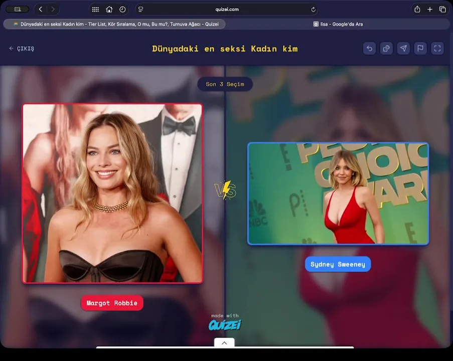Go to the browser home page
Screen dimensions: 453x361
(109, 9)
